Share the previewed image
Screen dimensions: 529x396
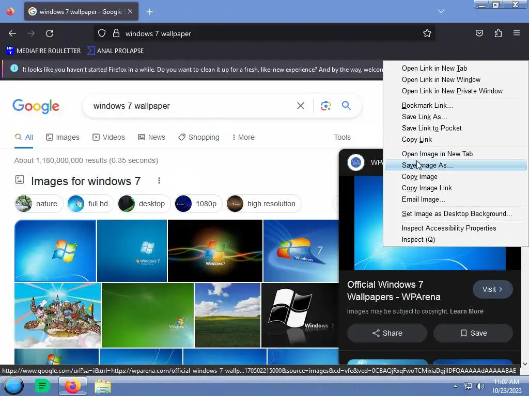(387, 333)
